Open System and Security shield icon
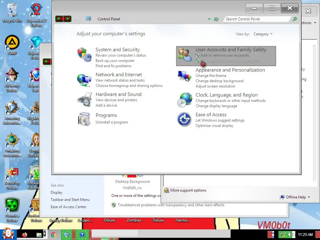The width and height of the screenshot is (320, 240). pos(84,55)
